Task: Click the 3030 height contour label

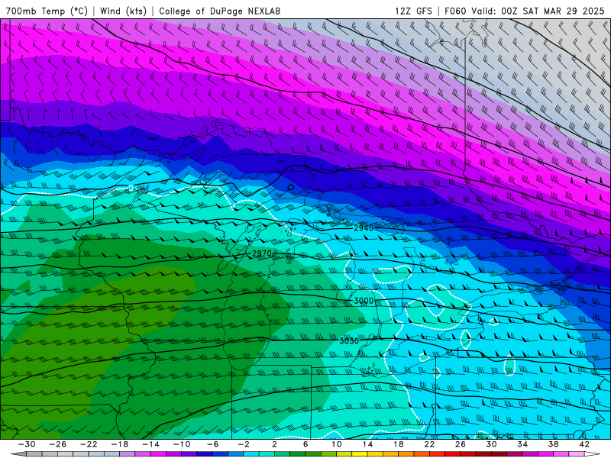Action: click(349, 340)
